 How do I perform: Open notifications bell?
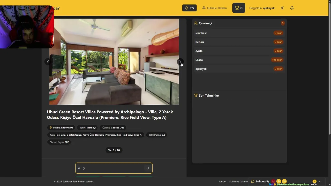(292, 8)
